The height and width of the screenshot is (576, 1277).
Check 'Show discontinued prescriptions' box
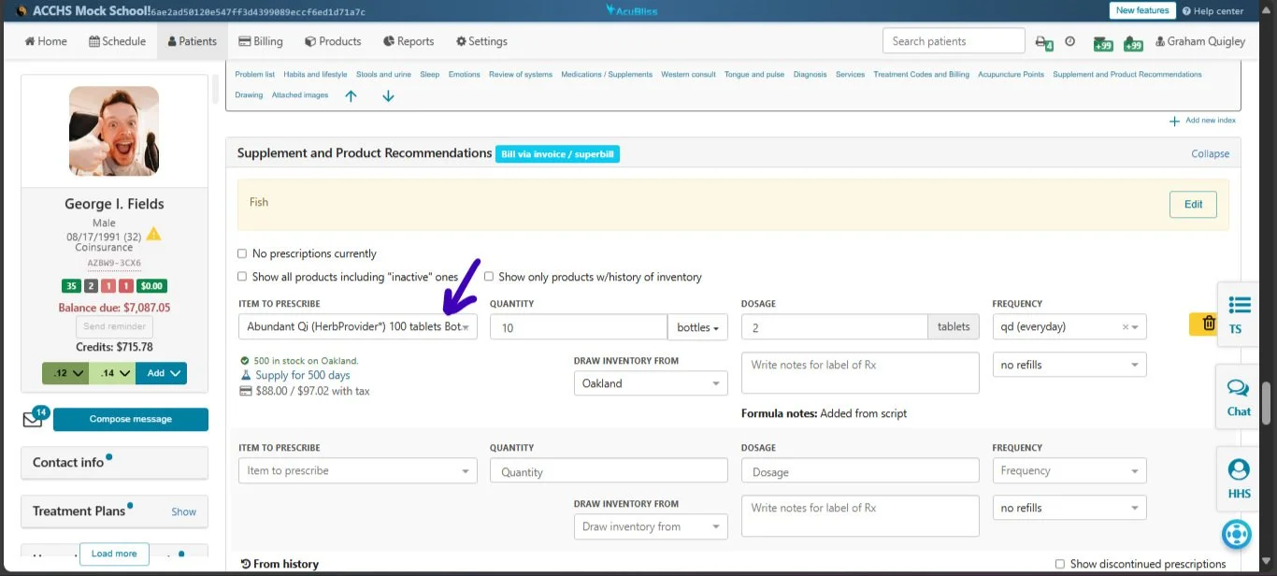tap(1059, 564)
